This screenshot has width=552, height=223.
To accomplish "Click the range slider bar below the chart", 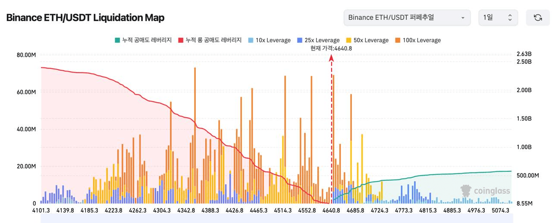I will [x=276, y=219].
